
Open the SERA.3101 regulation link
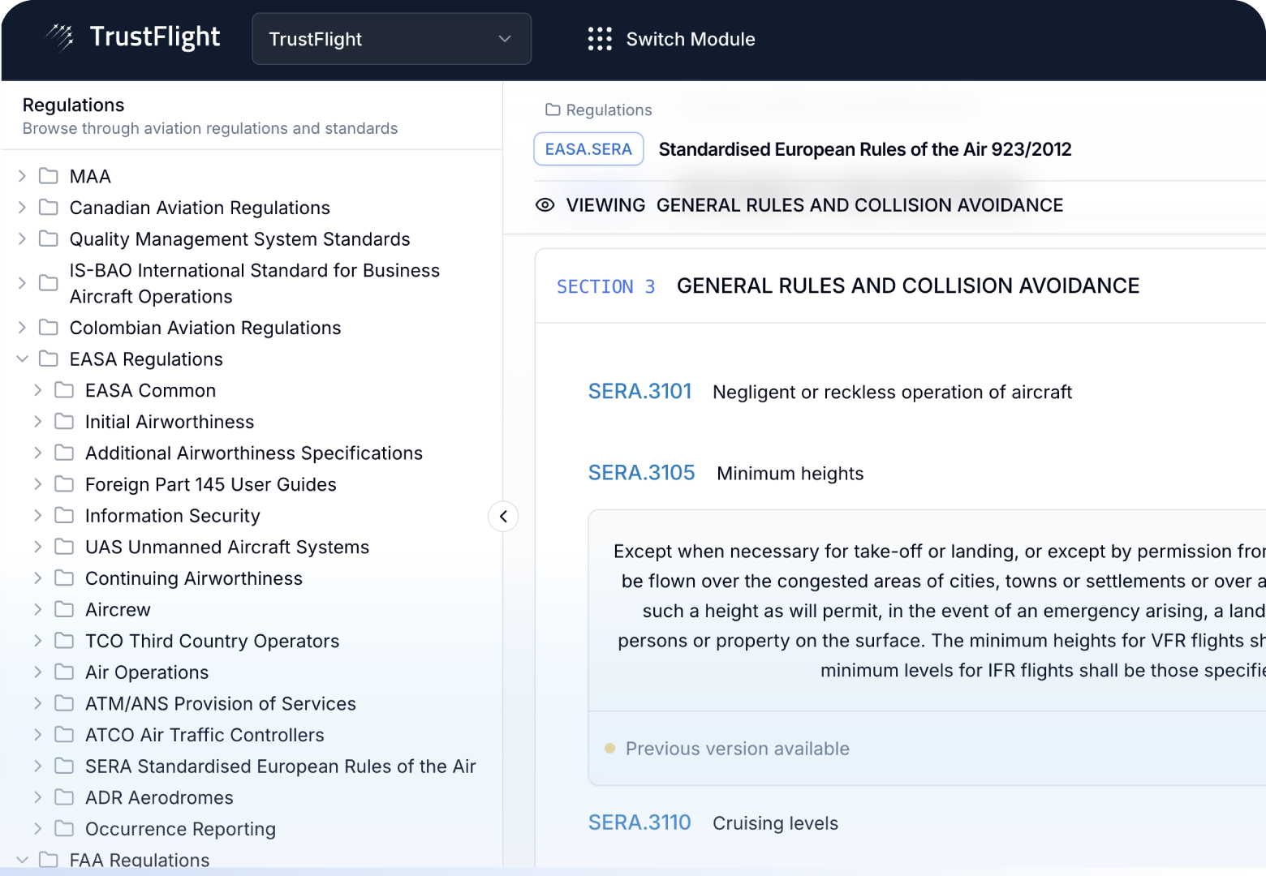pyautogui.click(x=639, y=392)
